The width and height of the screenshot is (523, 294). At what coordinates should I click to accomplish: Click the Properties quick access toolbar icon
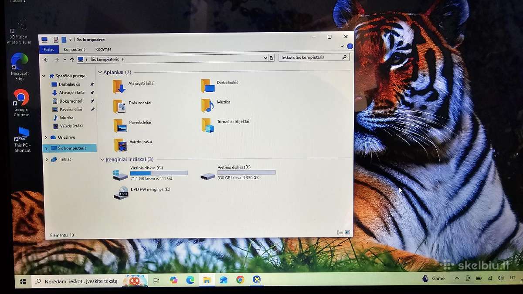click(x=56, y=40)
